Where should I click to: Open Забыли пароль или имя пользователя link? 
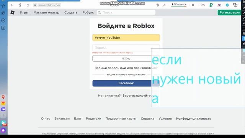pyautogui.click(x=126, y=68)
